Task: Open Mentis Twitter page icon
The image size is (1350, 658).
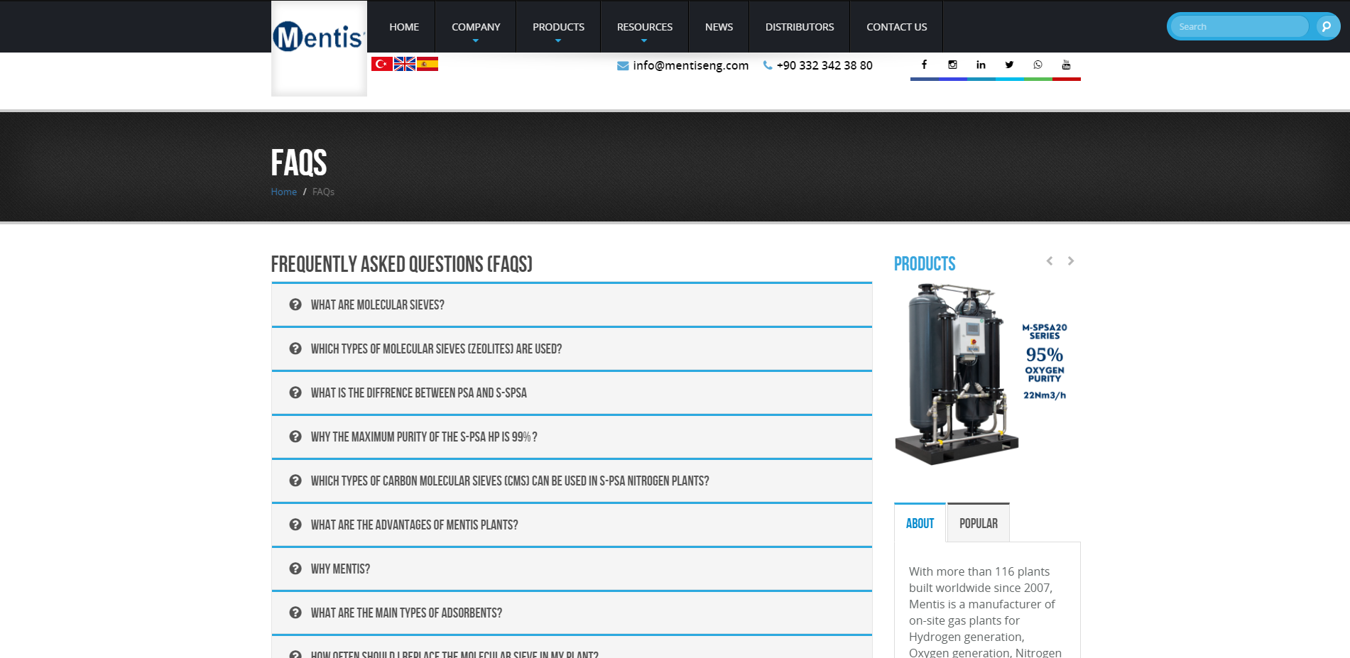Action: pos(1009,65)
